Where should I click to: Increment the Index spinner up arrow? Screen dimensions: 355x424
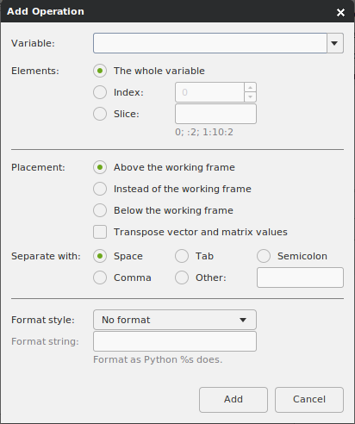(x=250, y=88)
